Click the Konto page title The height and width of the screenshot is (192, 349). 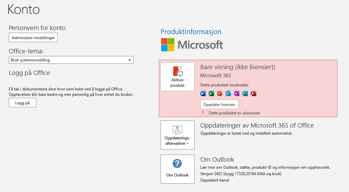coord(24,9)
